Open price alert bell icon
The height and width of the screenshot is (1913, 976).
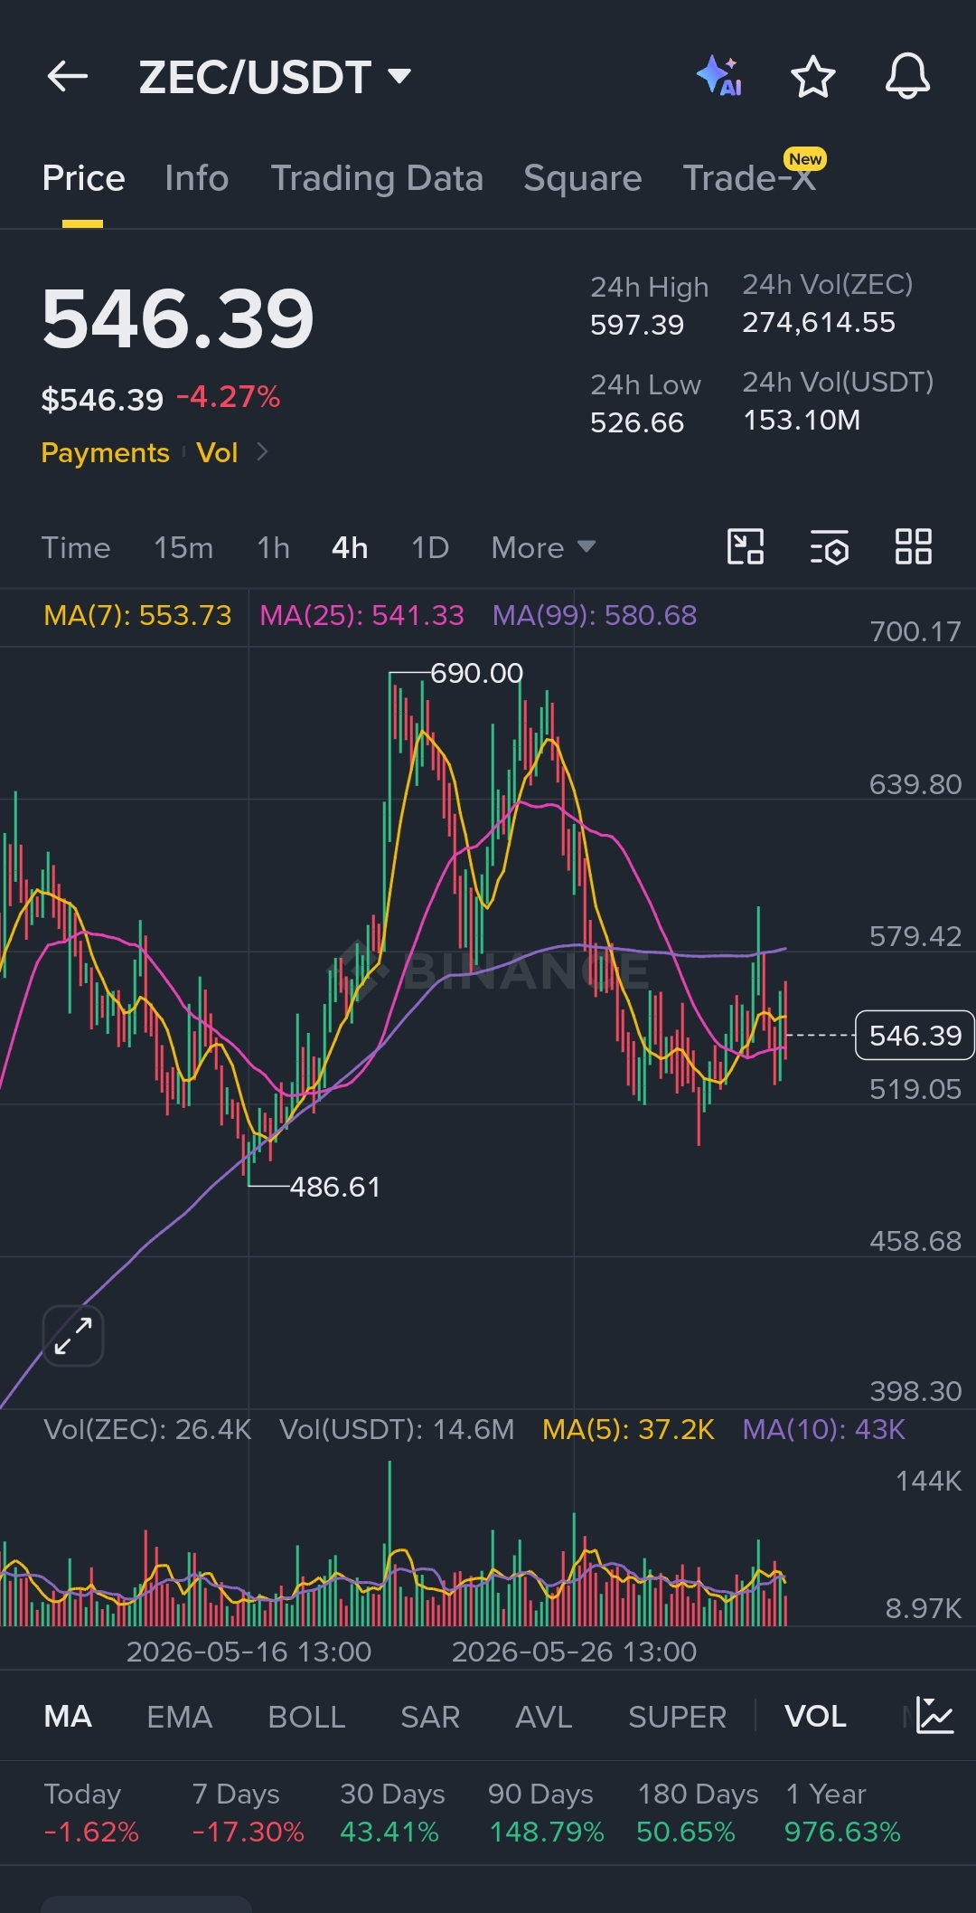coord(907,76)
